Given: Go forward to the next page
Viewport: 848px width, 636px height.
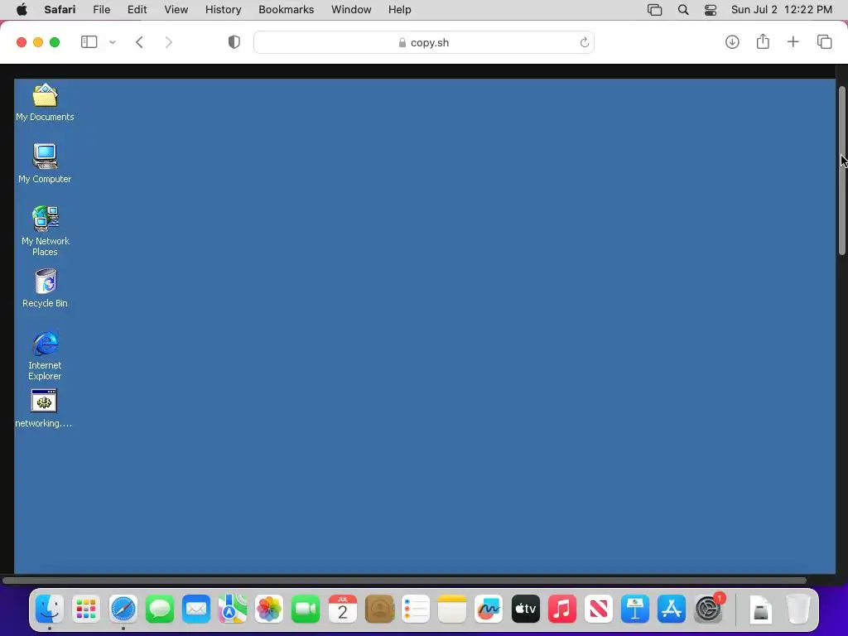Looking at the screenshot, I should pyautogui.click(x=169, y=42).
